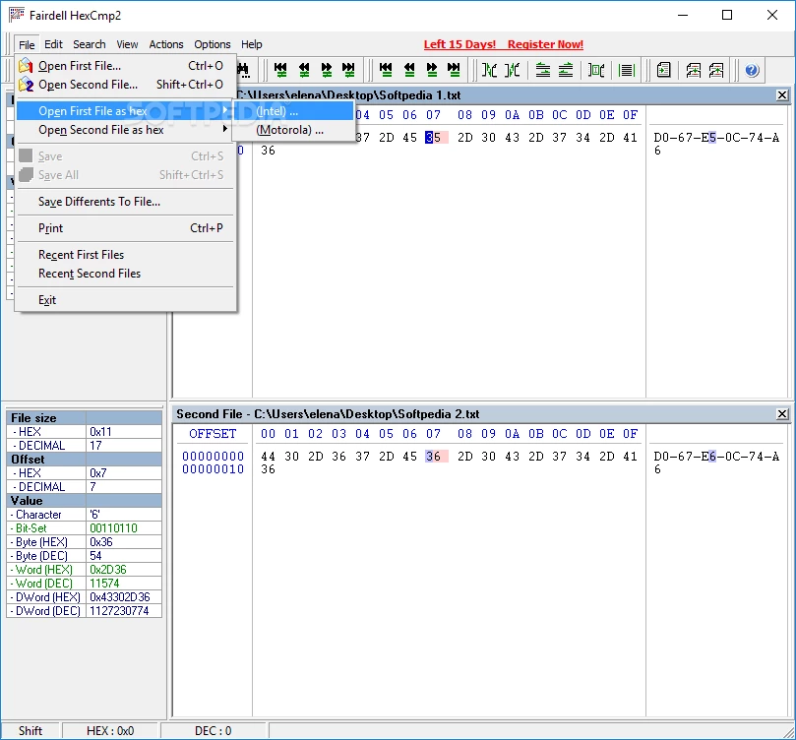Close the Second File panel
Screen dimensions: 796x740
pyautogui.click(x=782, y=414)
